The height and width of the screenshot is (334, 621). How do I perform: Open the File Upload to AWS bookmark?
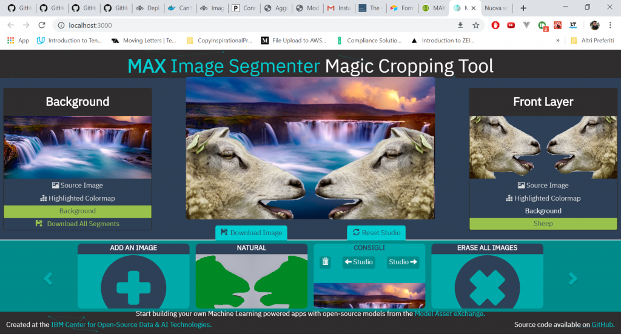294,41
